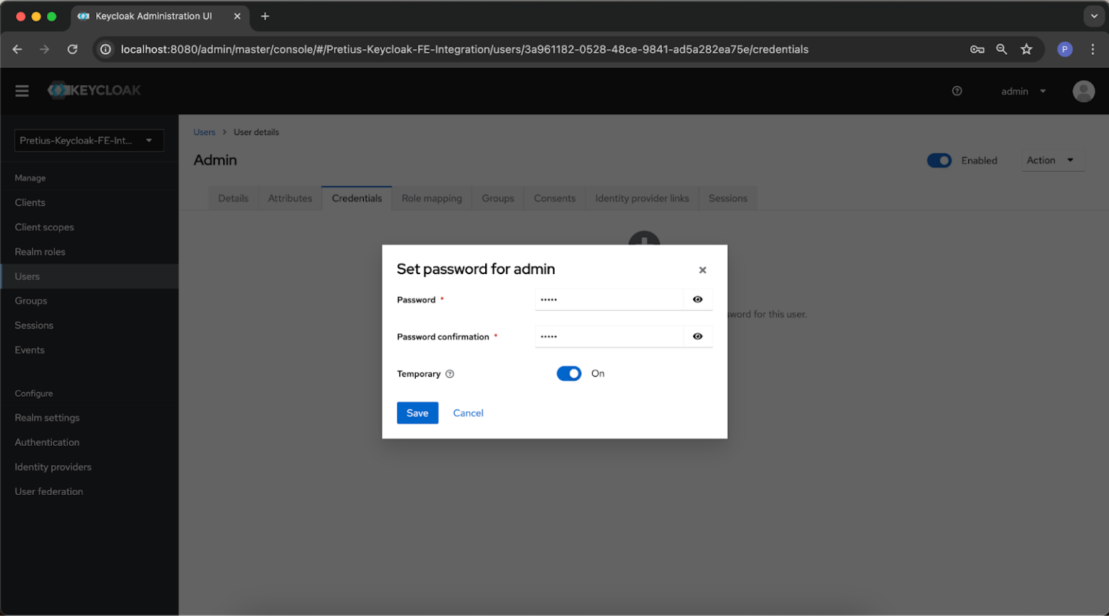Image resolution: width=1109 pixels, height=616 pixels.
Task: Open the navigation hamburger menu
Action: 22,90
